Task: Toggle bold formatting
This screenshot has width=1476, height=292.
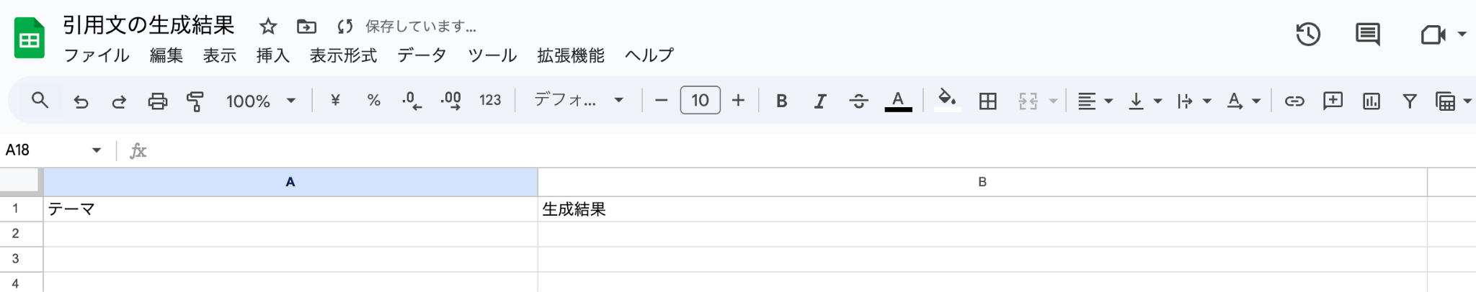Action: tap(781, 101)
